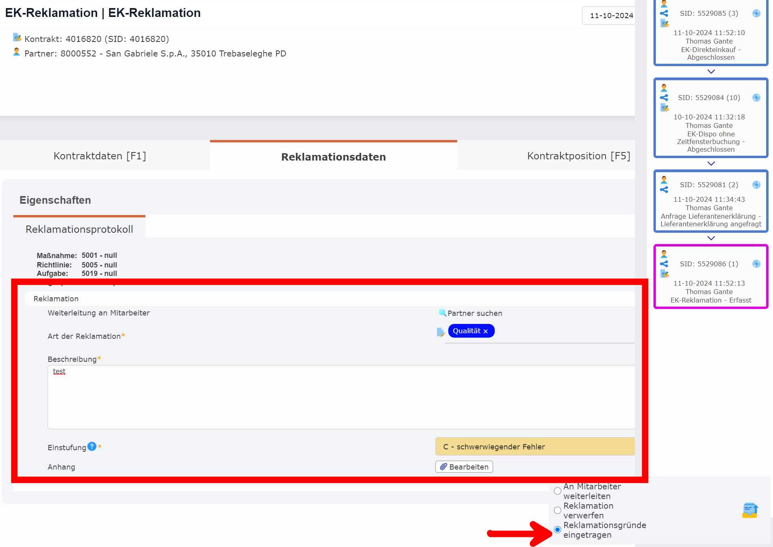Click the magnifier icon next to Partner suchen
This screenshot has width=773, height=547.
click(x=441, y=313)
